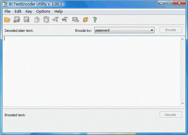
Task: Open help with green question mark
Action: 95,19
